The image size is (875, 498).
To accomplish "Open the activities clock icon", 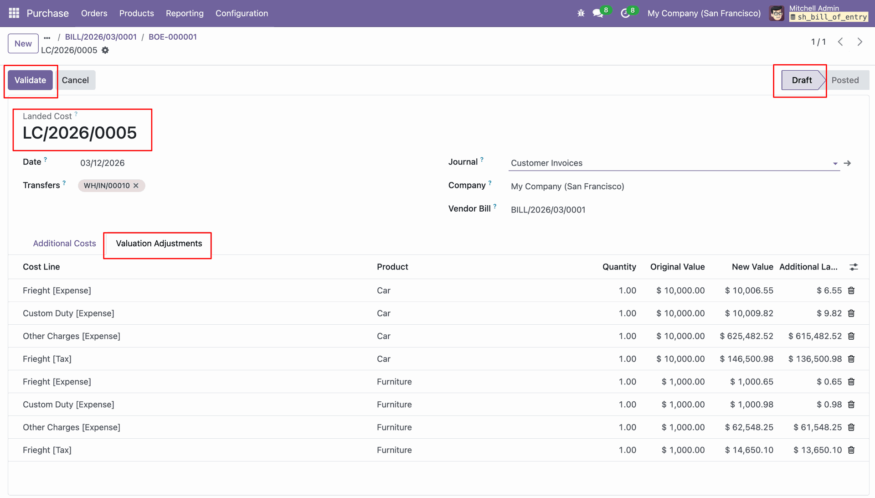I will (x=625, y=13).
